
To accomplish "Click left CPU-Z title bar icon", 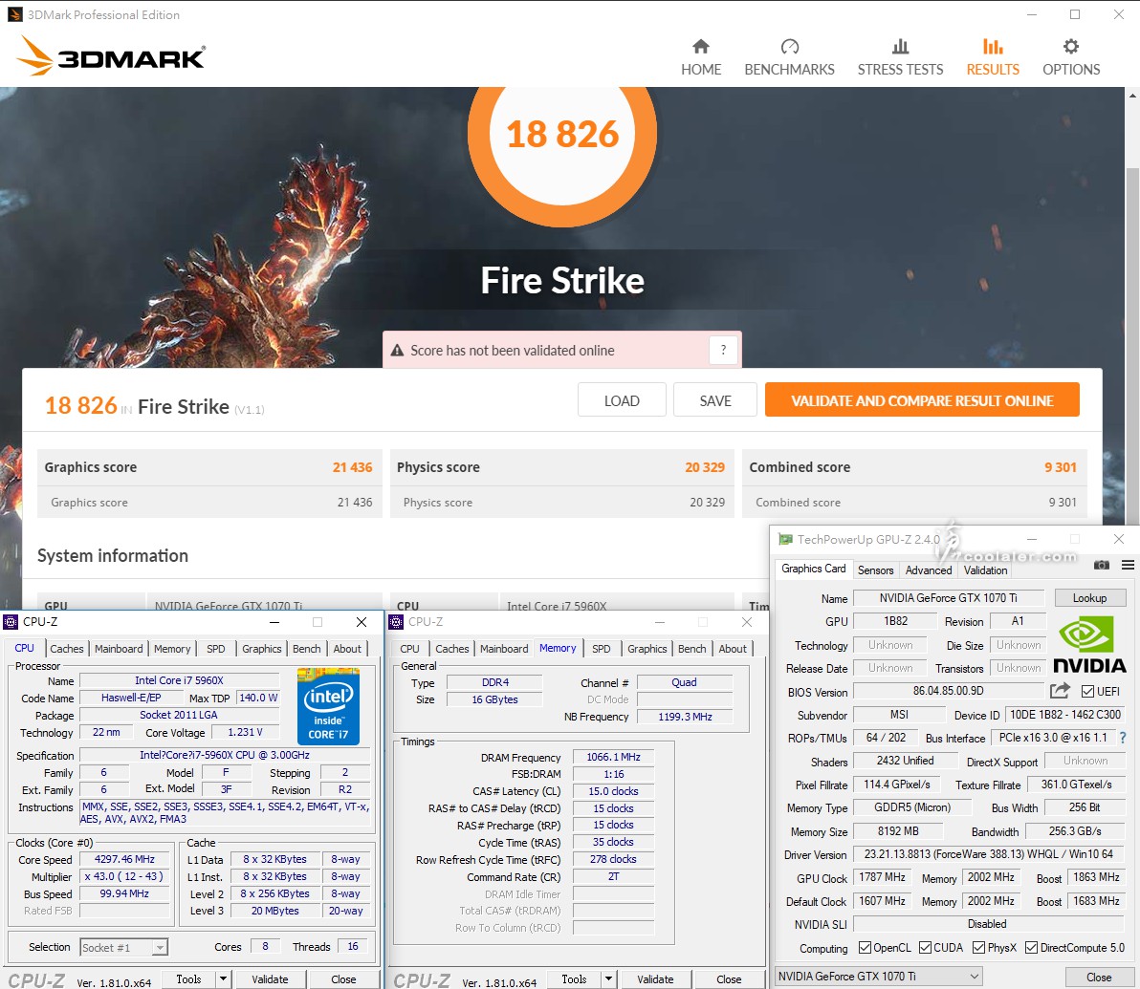I will 11,622.
